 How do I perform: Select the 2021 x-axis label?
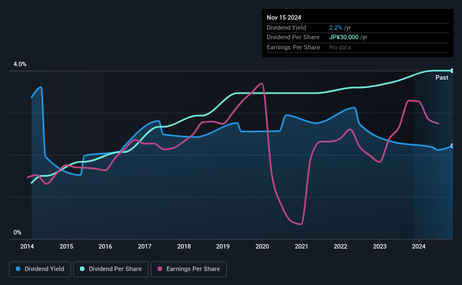pyautogui.click(x=302, y=246)
